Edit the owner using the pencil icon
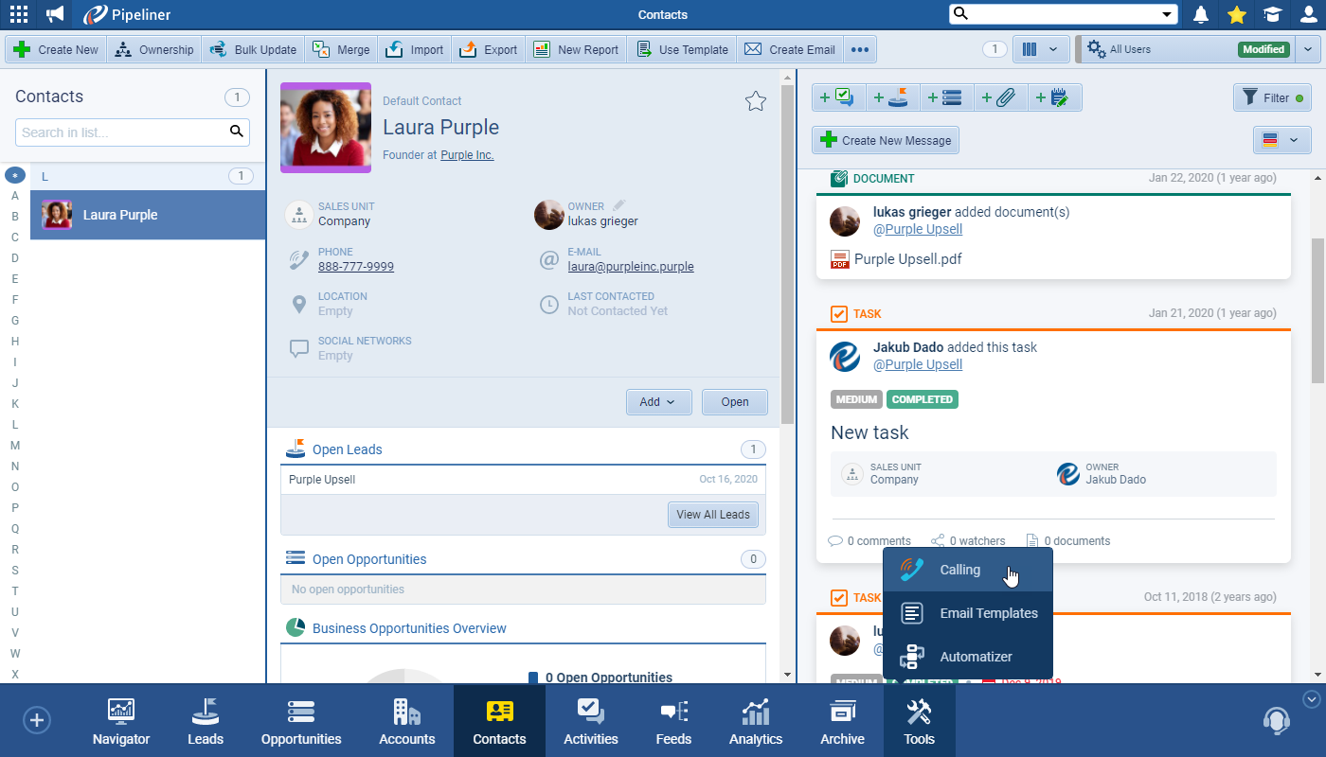 click(619, 205)
